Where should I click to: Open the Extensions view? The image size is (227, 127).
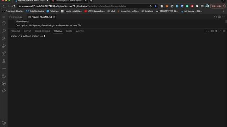pos(4,54)
